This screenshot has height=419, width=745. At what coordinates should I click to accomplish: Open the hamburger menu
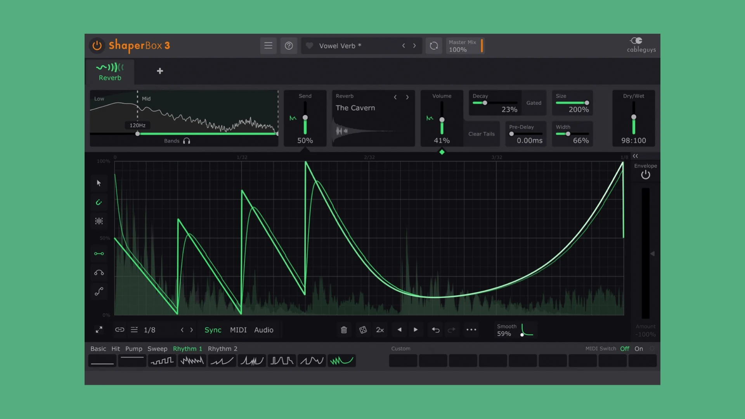268,46
